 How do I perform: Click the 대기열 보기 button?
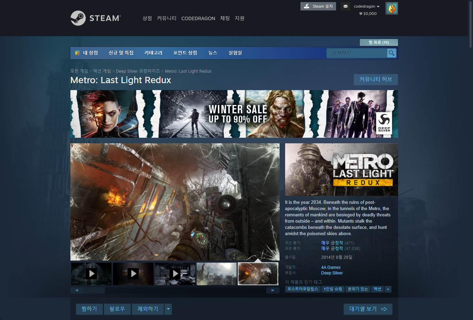coord(368,309)
